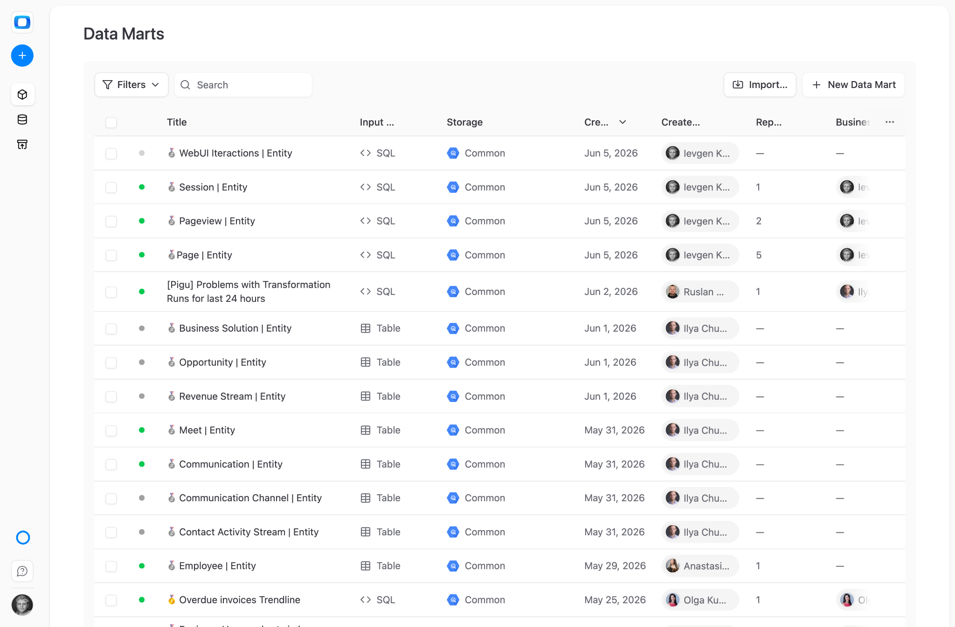Click the status dot for Page | Entity
Viewport: 955px width, 627px height.
coord(142,255)
